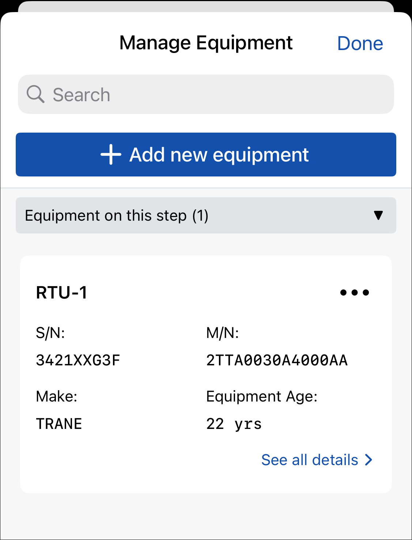Open the three-dot menu for RTU-1
The image size is (412, 540).
click(354, 292)
